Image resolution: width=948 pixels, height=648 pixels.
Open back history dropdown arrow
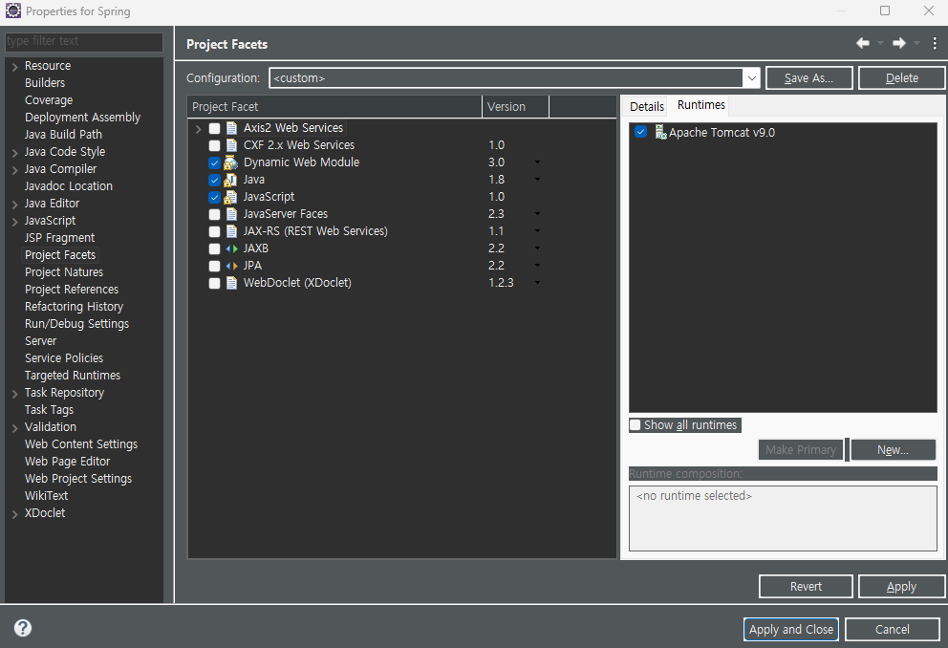point(880,43)
